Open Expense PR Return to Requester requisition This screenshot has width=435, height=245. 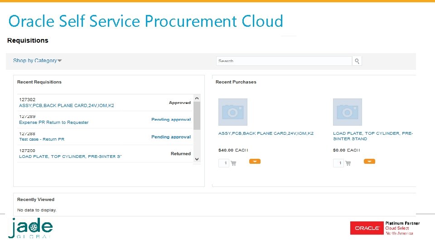pos(54,122)
